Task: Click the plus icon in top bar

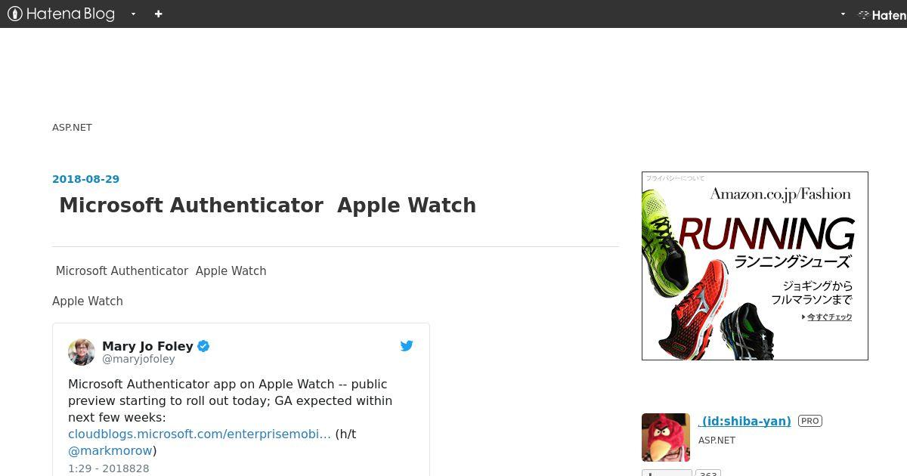Action: (158, 14)
